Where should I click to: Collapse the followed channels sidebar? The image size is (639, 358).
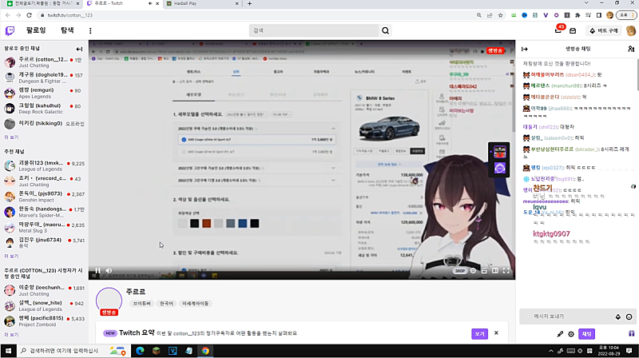click(x=79, y=49)
